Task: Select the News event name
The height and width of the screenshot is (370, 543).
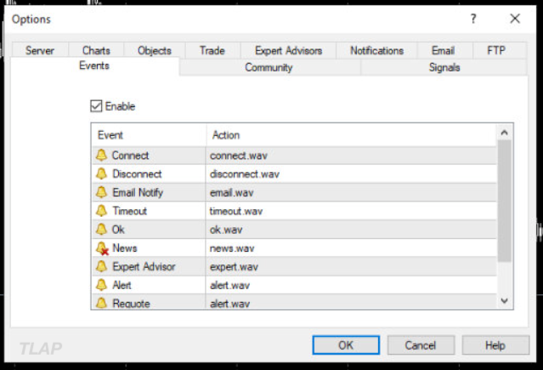Action: pos(125,248)
